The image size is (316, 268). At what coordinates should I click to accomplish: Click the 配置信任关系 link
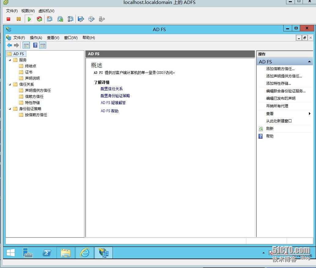[x=112, y=89]
